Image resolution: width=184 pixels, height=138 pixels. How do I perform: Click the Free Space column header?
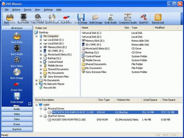click(169, 100)
